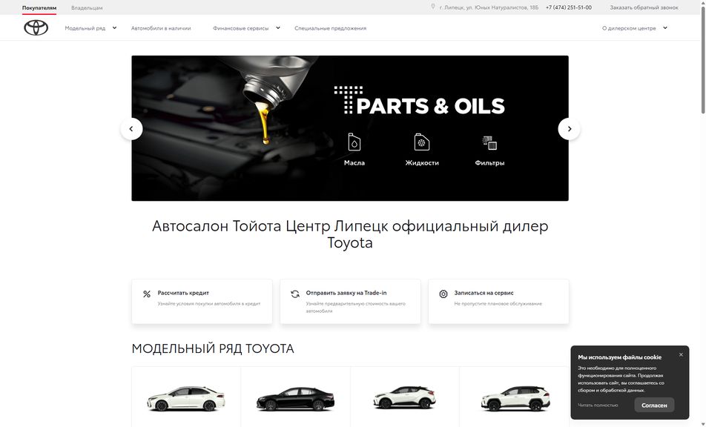Click the PARTS & OILS banner title
Viewport: 706px width, 427px height.
tap(420, 102)
